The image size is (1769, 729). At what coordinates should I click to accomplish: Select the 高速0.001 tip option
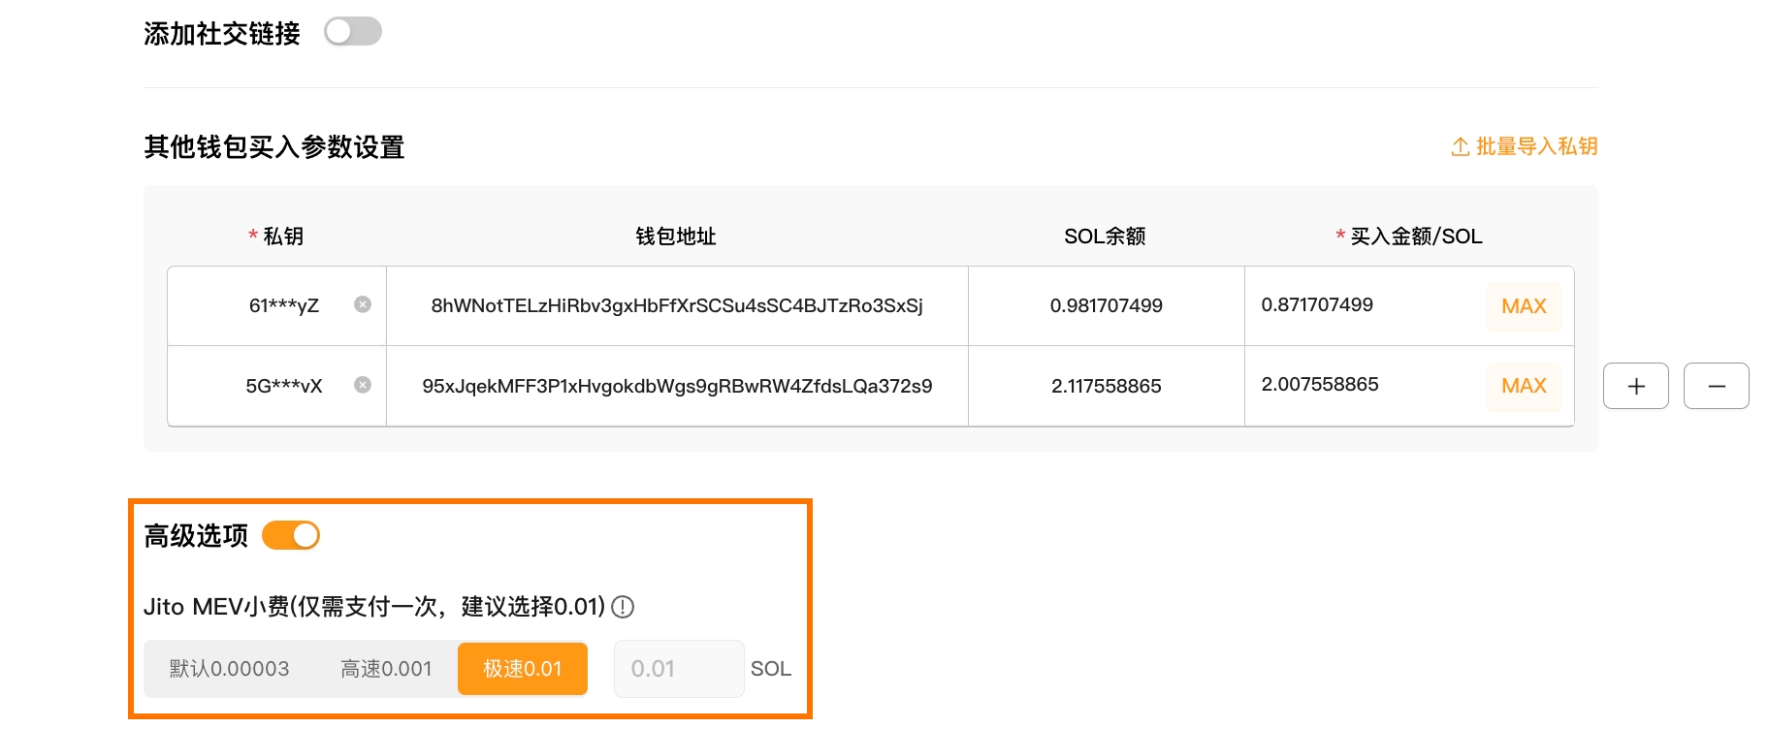(386, 669)
